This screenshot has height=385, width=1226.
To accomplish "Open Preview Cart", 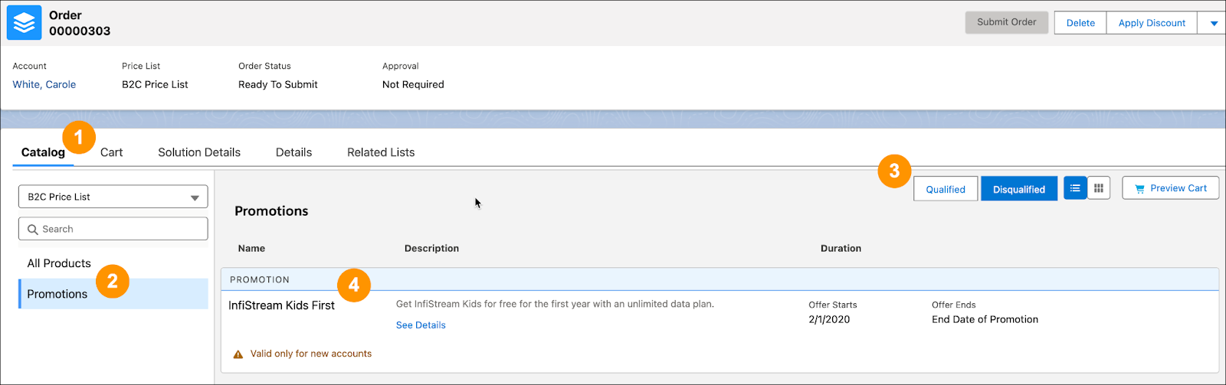I will (1170, 188).
